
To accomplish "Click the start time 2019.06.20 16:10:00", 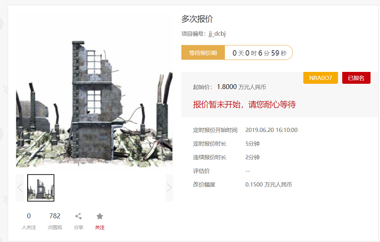I will [x=271, y=130].
